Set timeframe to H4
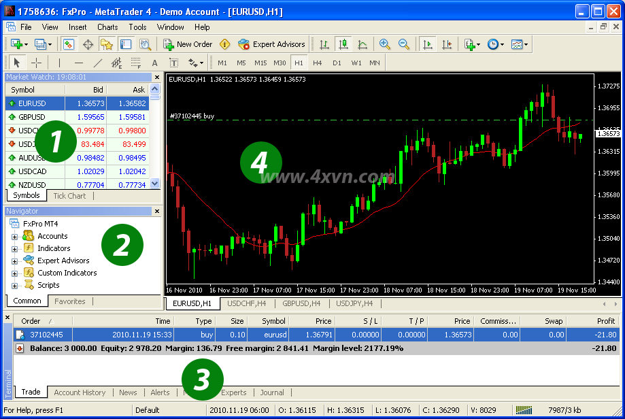The height and width of the screenshot is (419, 625). (x=318, y=63)
